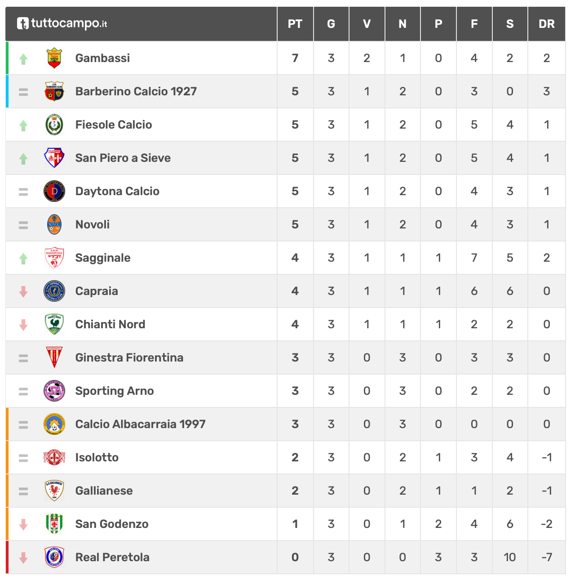
Task: Click Barberino Calcio 1927 crest icon
Action: pos(54,91)
